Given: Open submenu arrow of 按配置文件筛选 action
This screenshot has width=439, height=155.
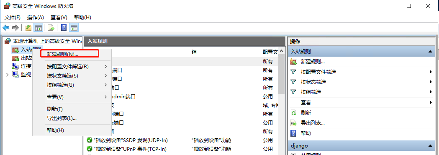Looking at the screenshot, I should [431, 72].
